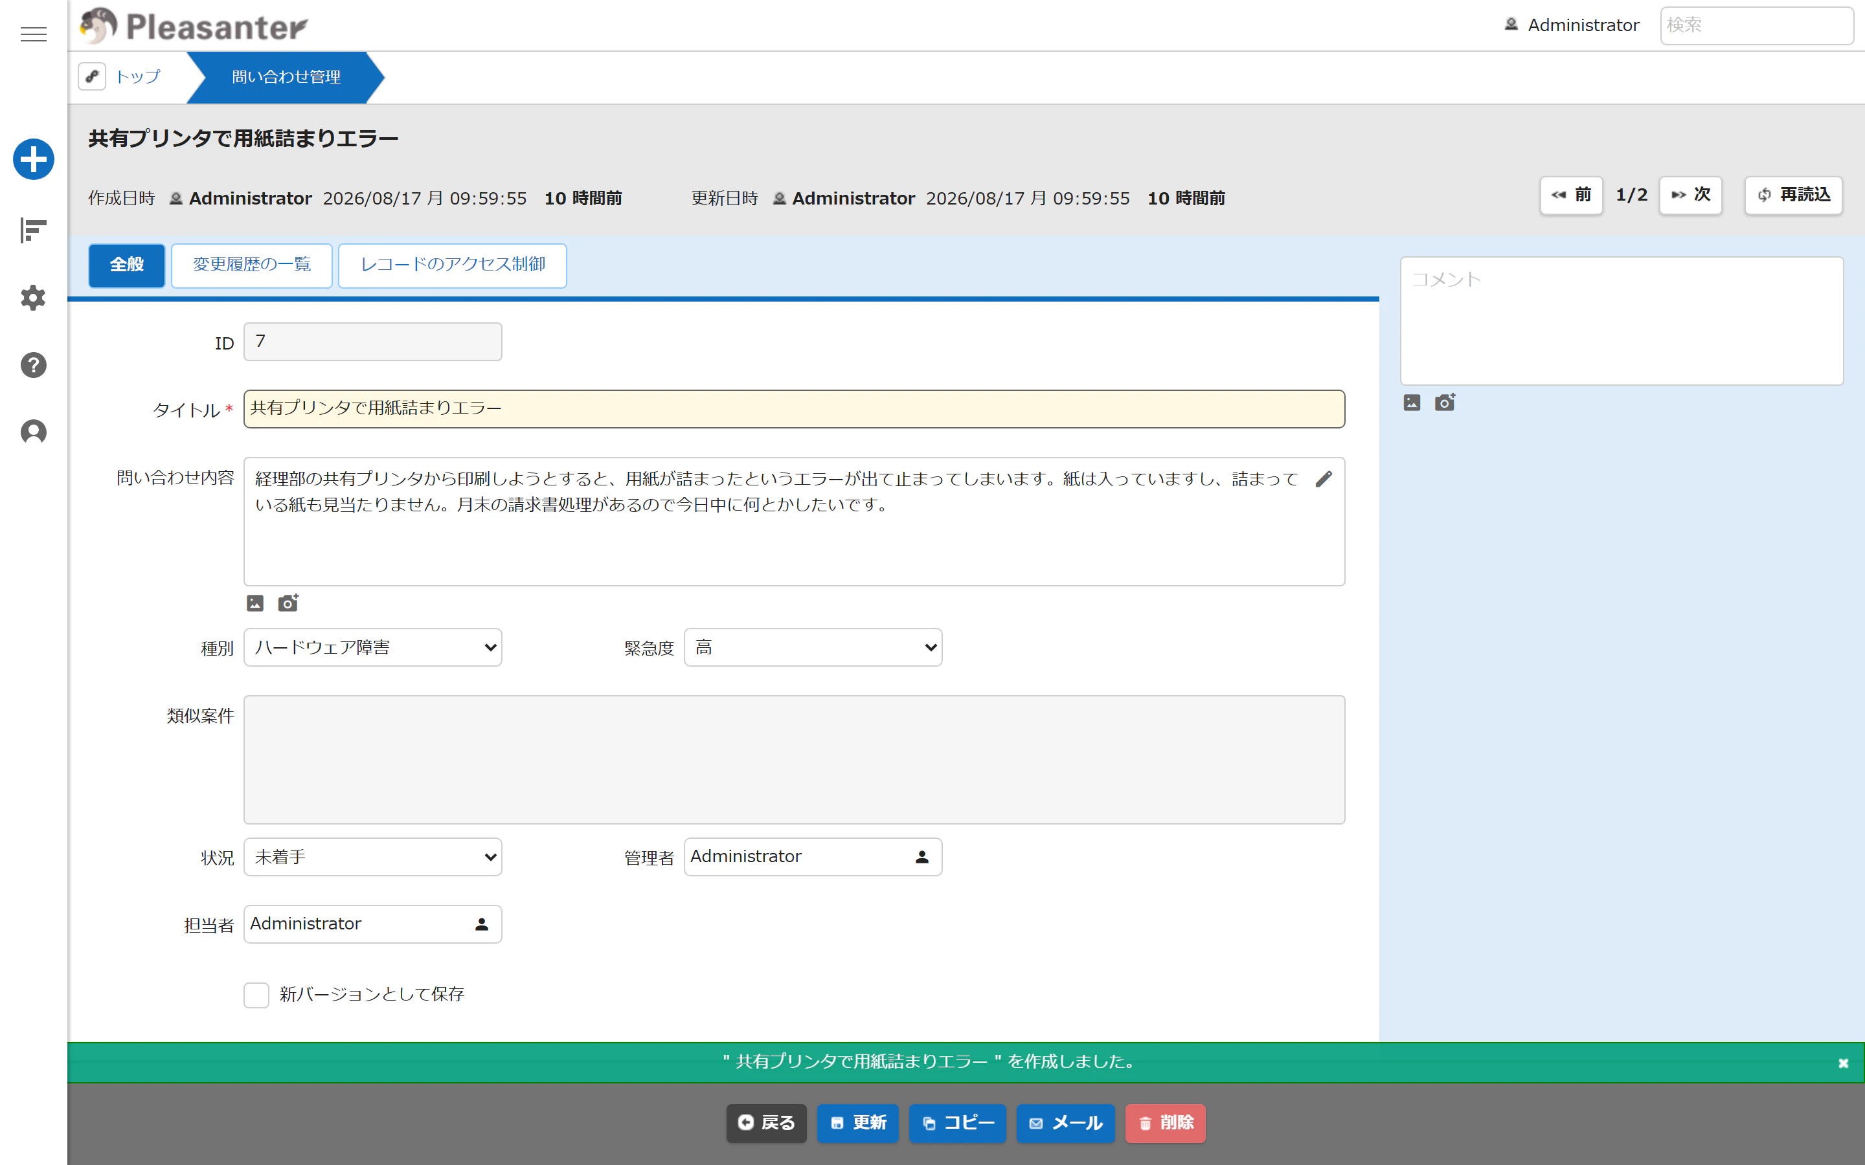Open the 管理者 Administrator selector
The image size is (1865, 1165).
pyautogui.click(x=813, y=857)
